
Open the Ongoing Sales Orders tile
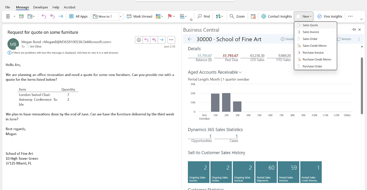coord(221,172)
